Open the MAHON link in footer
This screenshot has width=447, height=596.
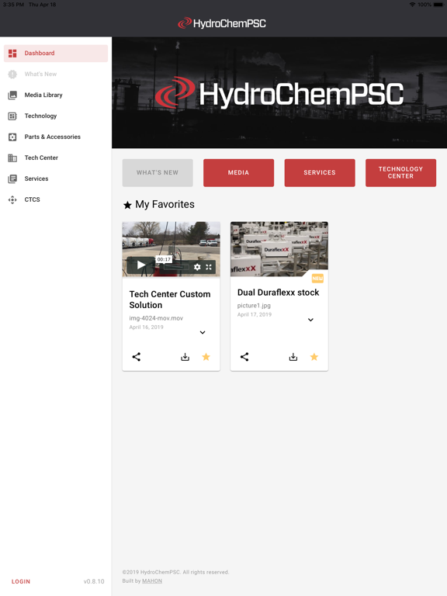(x=152, y=580)
